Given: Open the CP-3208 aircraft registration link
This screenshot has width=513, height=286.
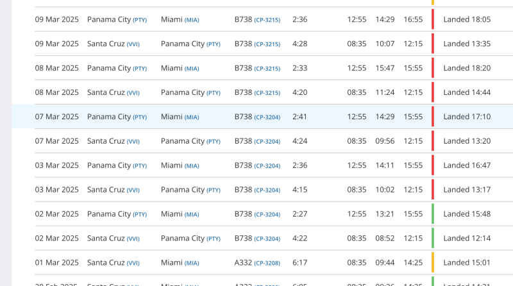Looking at the screenshot, I should [x=267, y=263].
